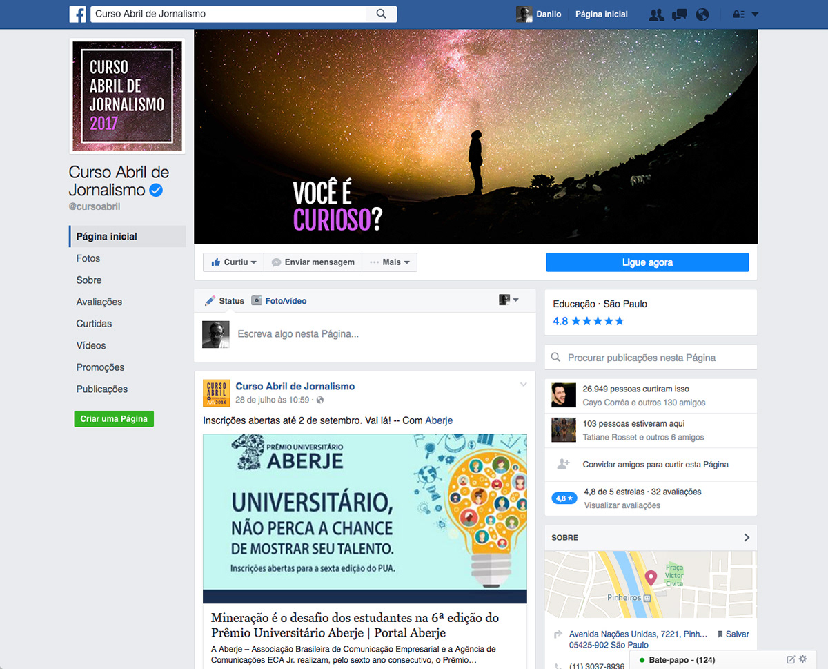
Task: Expand the Mais dropdown menu
Action: tap(390, 262)
